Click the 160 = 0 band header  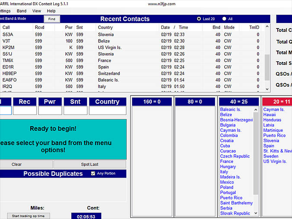(x=152, y=102)
